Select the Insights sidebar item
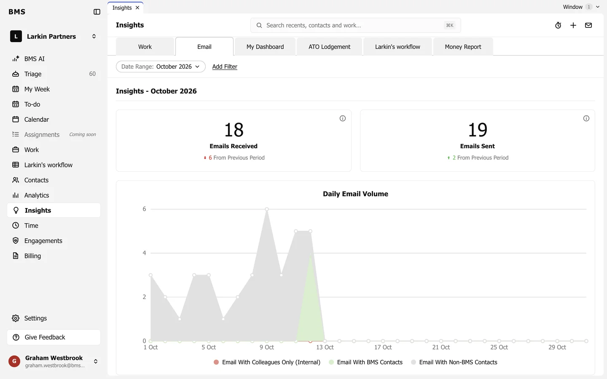Screen dimensions: 607x379 coord(54,211)
